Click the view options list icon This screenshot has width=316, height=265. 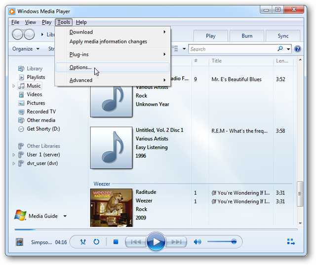(176, 49)
